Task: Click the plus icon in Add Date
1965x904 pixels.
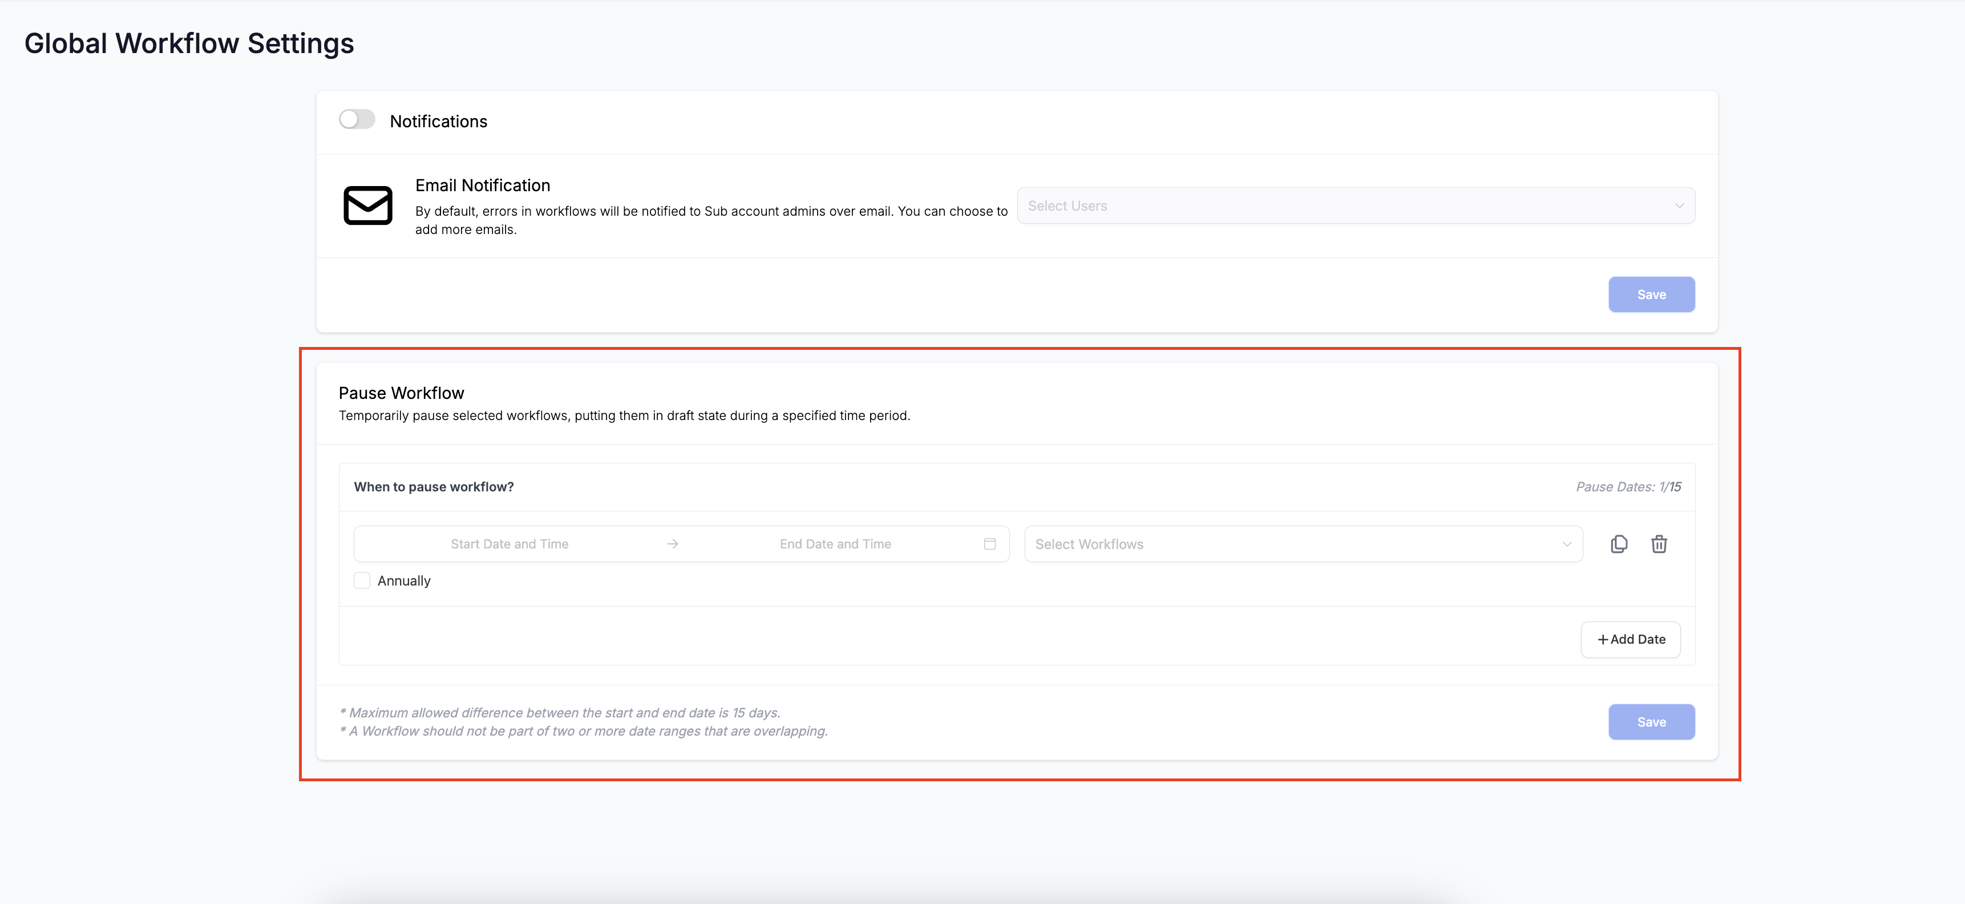Action: [x=1603, y=639]
